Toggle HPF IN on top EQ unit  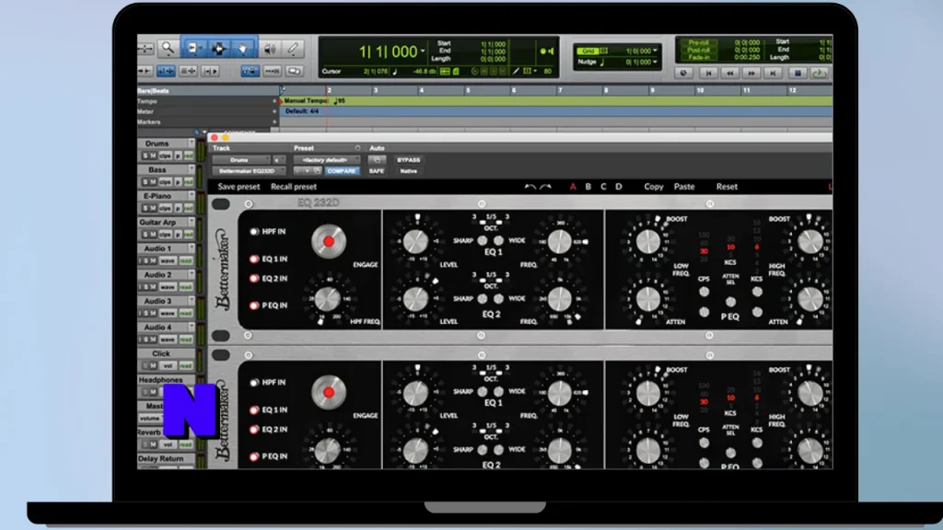pos(254,231)
